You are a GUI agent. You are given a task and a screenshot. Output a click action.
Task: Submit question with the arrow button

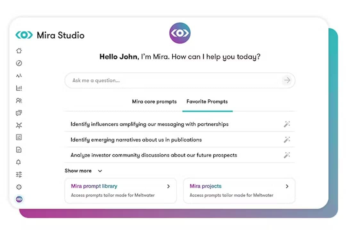287,80
